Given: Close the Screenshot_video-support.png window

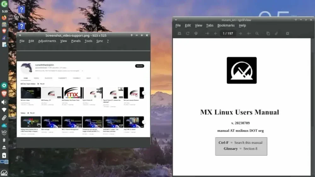Looking at the screenshot, I should point(147,35).
